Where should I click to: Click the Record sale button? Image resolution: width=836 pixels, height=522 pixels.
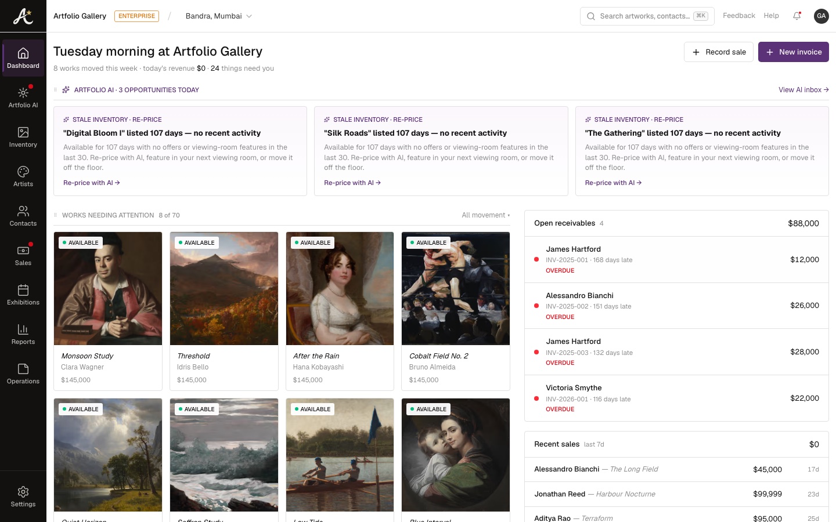[719, 52]
